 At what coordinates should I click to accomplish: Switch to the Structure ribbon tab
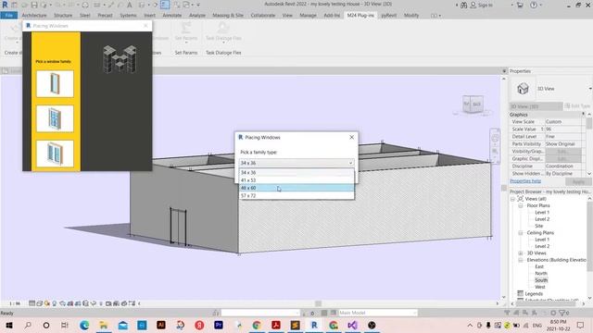[x=63, y=16]
